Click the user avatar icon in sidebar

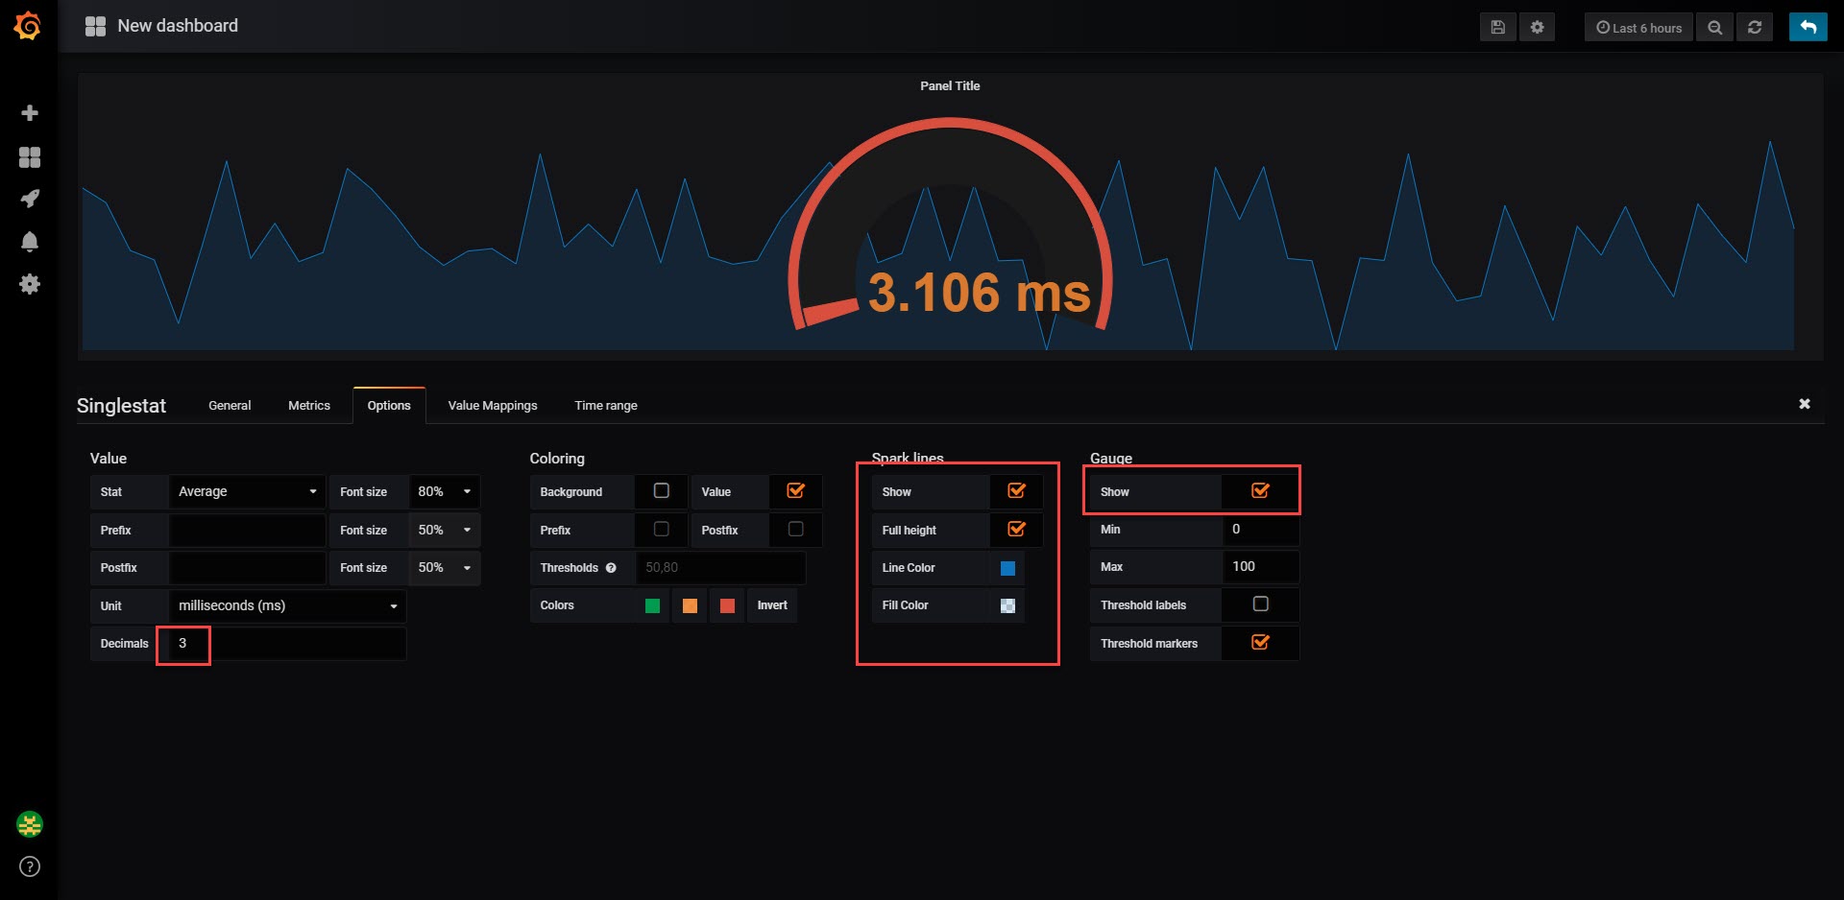30,824
